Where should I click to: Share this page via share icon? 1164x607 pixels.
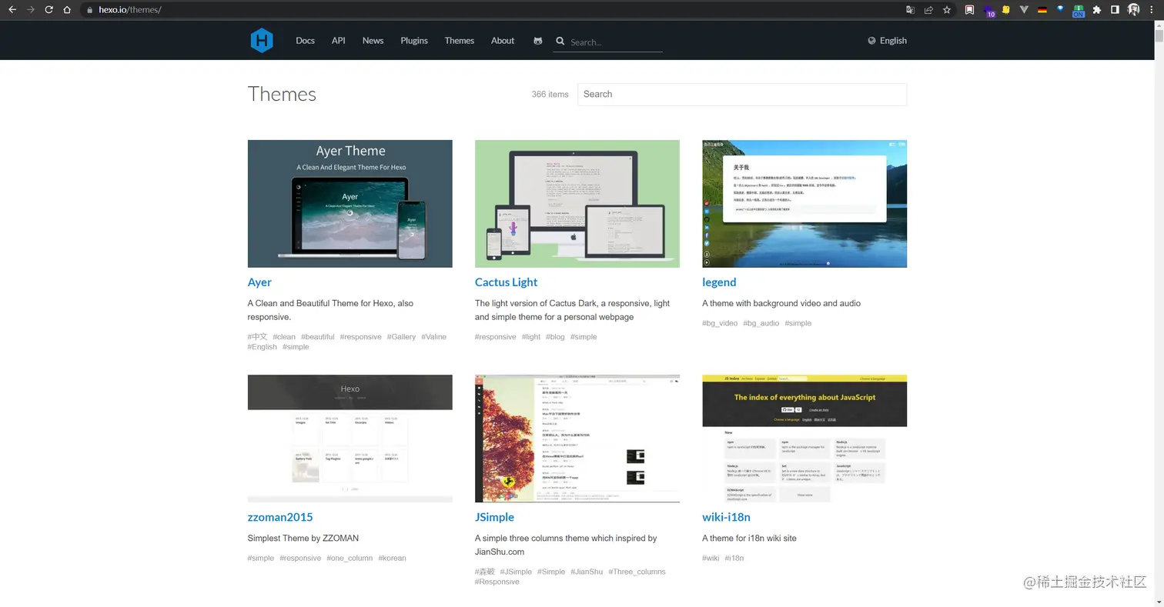(x=928, y=10)
